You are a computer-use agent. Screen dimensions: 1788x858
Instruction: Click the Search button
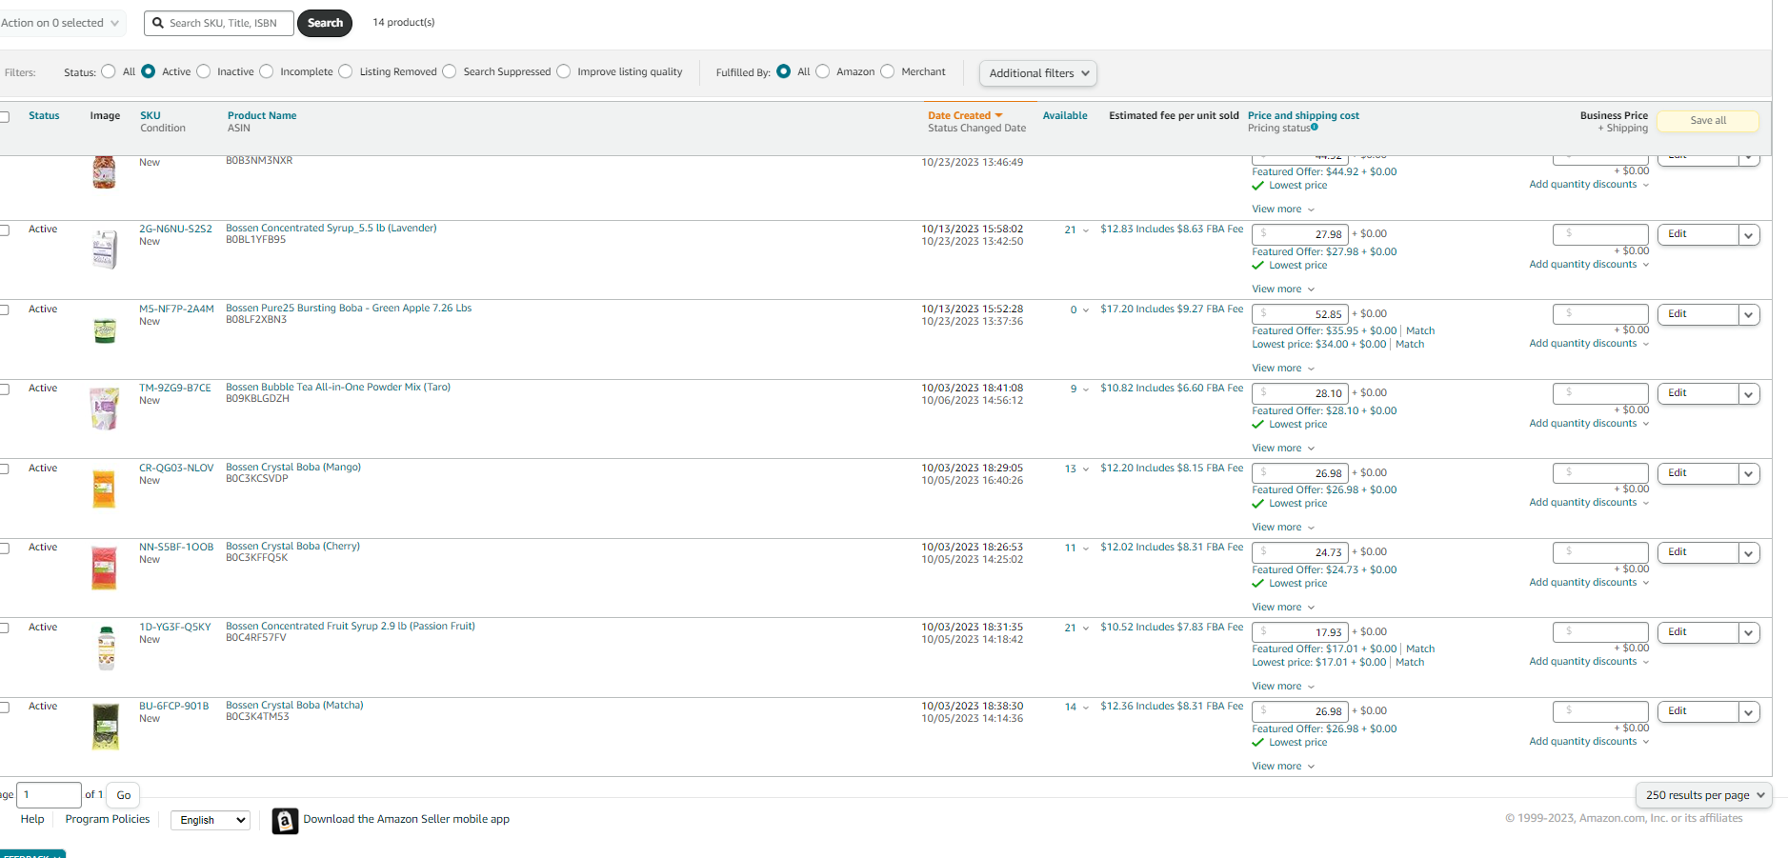tap(325, 23)
